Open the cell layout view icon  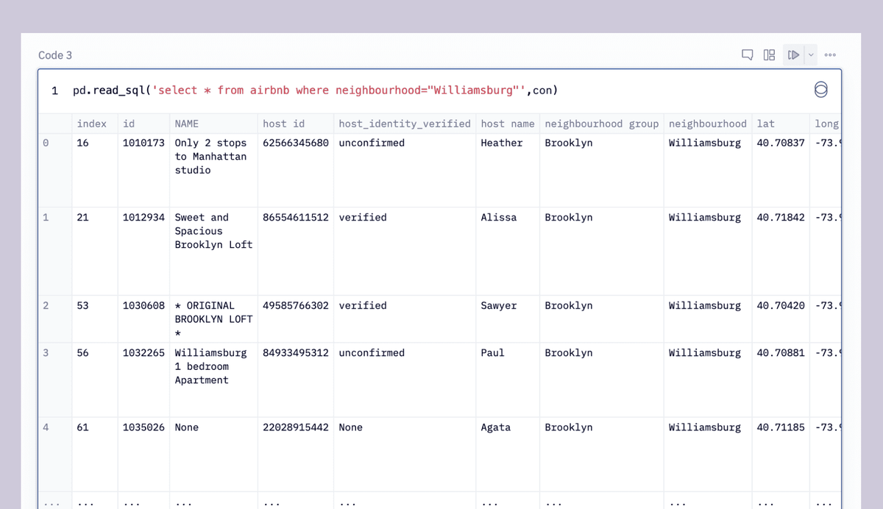(769, 54)
